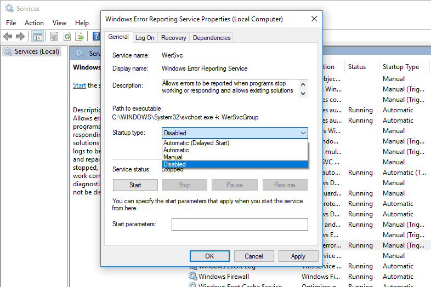Viewport: 431px width, 287px height.
Task: Click 'Automatic (T...' startup type cell
Action: click(x=404, y=173)
